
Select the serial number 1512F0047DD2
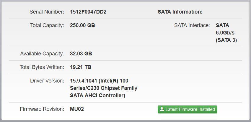(88, 12)
